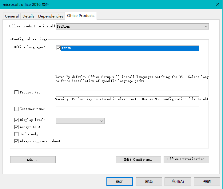Viewport: 223px width, 189px height.
Task: Go to the Dependencies tab
Action: pos(51,16)
